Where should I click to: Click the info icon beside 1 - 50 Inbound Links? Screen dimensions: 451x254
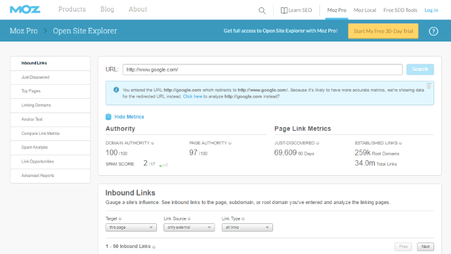[154, 247]
